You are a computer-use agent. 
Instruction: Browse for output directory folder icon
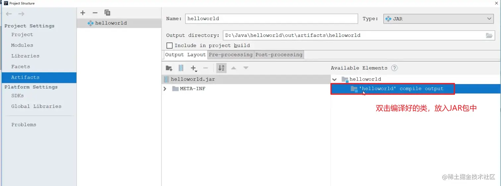click(x=489, y=35)
